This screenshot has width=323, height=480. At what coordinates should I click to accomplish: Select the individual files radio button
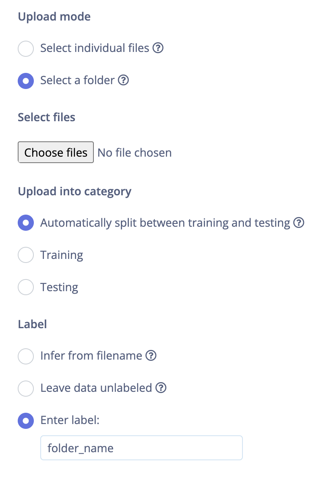[x=26, y=49]
